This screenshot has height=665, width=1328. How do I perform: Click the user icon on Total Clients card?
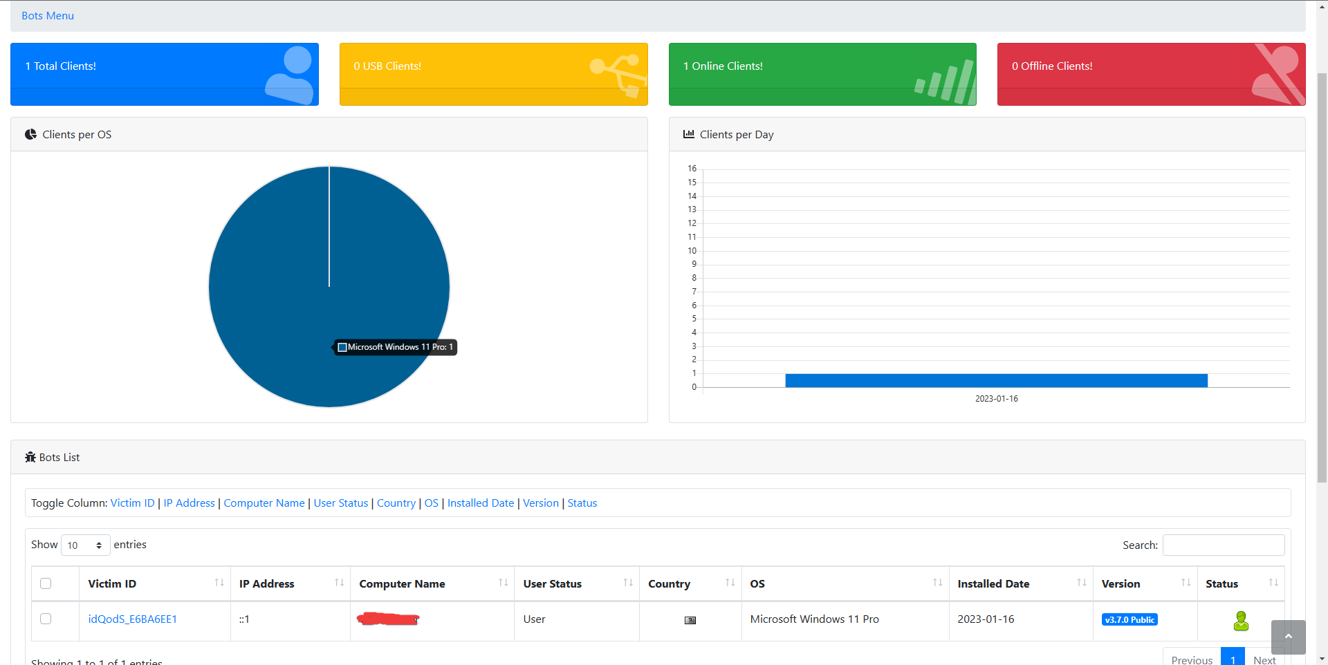[x=289, y=75]
